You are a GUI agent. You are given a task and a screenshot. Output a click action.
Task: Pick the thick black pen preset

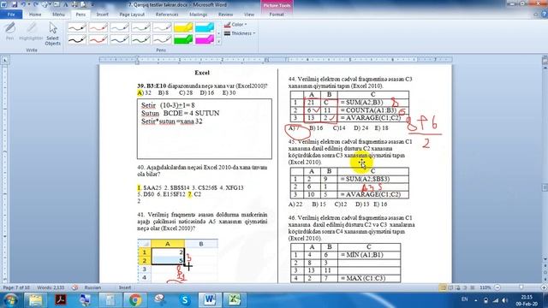point(76,39)
